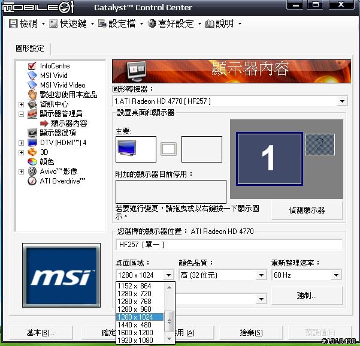
Task: Open the dropdown left of the 強制 button
Action: tap(261, 299)
